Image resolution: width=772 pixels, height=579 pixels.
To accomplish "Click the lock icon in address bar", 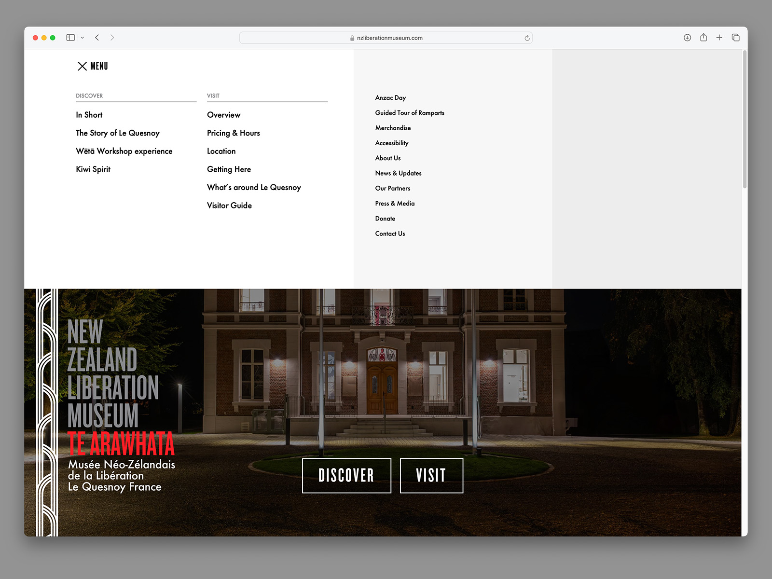I will [x=352, y=38].
